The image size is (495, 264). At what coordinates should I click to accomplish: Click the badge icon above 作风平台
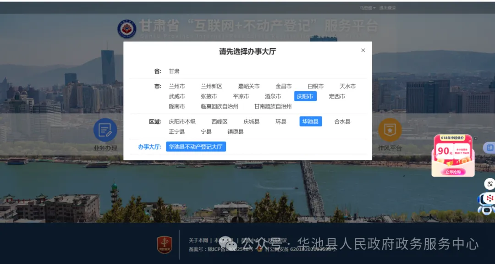(x=390, y=131)
